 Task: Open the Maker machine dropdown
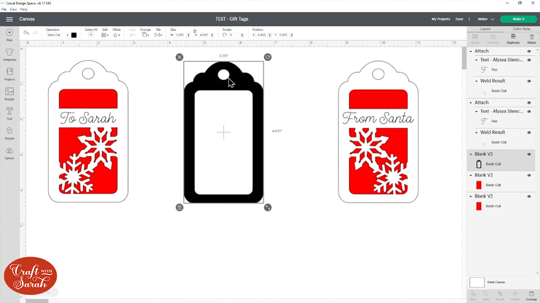[486, 19]
